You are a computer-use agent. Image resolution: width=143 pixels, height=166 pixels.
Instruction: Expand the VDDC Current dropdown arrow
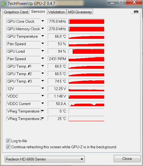click(x=43, y=103)
